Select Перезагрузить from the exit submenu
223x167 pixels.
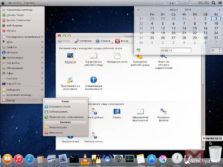(59, 127)
